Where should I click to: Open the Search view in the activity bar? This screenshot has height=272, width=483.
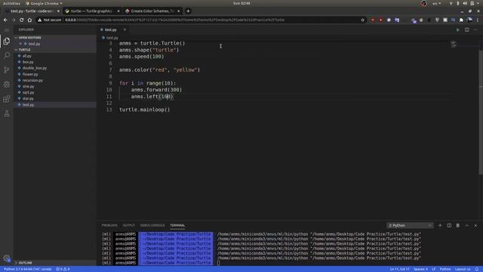[x=7, y=55]
